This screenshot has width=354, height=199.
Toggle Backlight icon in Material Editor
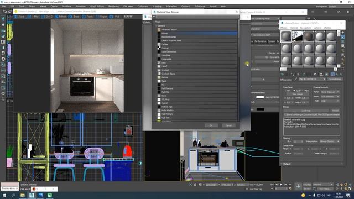pos(343,37)
